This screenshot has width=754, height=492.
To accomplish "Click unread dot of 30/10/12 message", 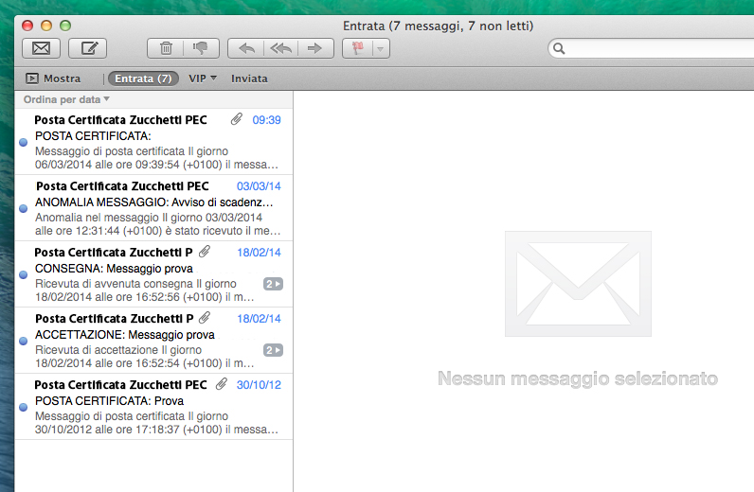I will pyautogui.click(x=23, y=408).
